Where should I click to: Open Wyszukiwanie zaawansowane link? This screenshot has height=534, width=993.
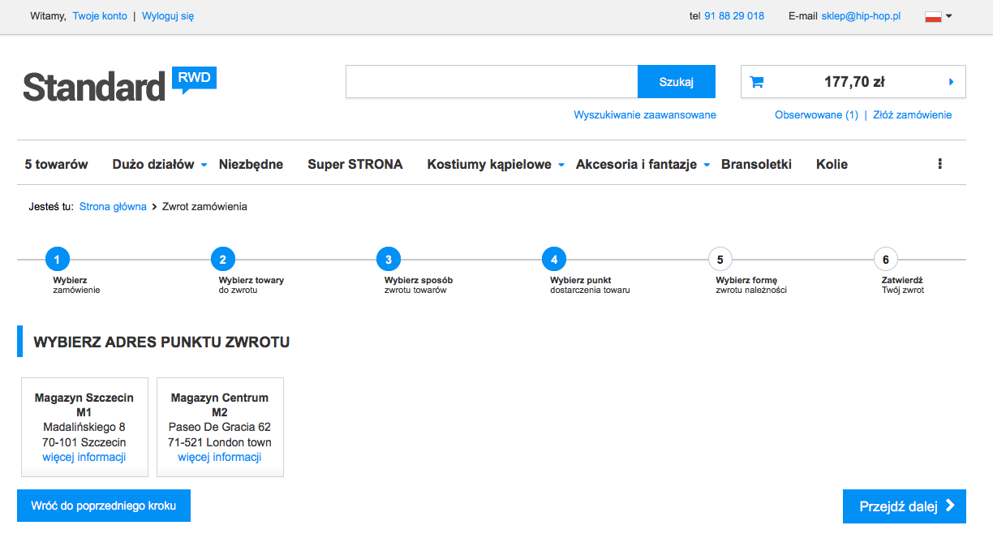point(644,115)
